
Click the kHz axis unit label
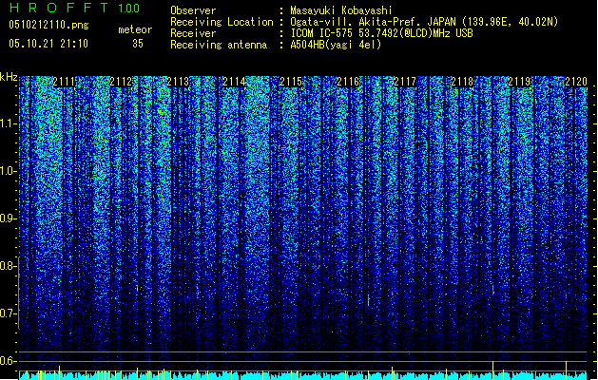9,77
